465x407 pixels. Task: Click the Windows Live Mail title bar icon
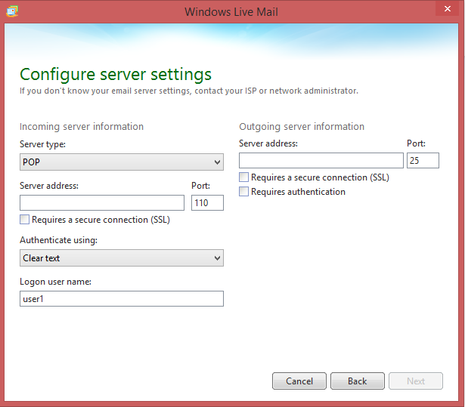click(x=12, y=11)
